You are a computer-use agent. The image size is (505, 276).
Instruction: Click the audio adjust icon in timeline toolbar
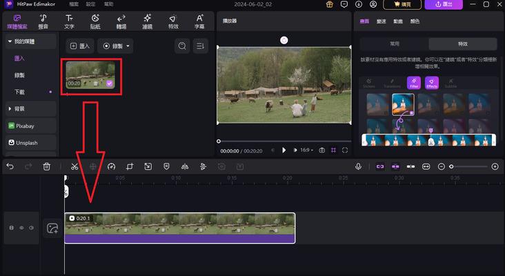tap(203, 166)
